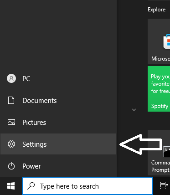Click the Documents page icon
170x195 pixels.
(x=11, y=100)
